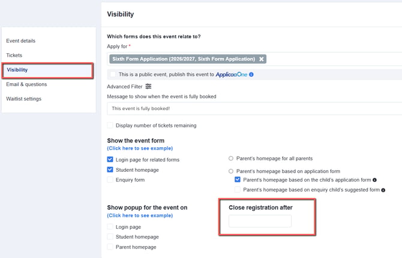Screen dimensions: 402x258
Task: Click info icon for child's application form option
Action: point(374,180)
